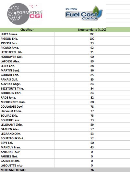
Task: Select the Hervouet Edou. cell
Action: pos(27,111)
